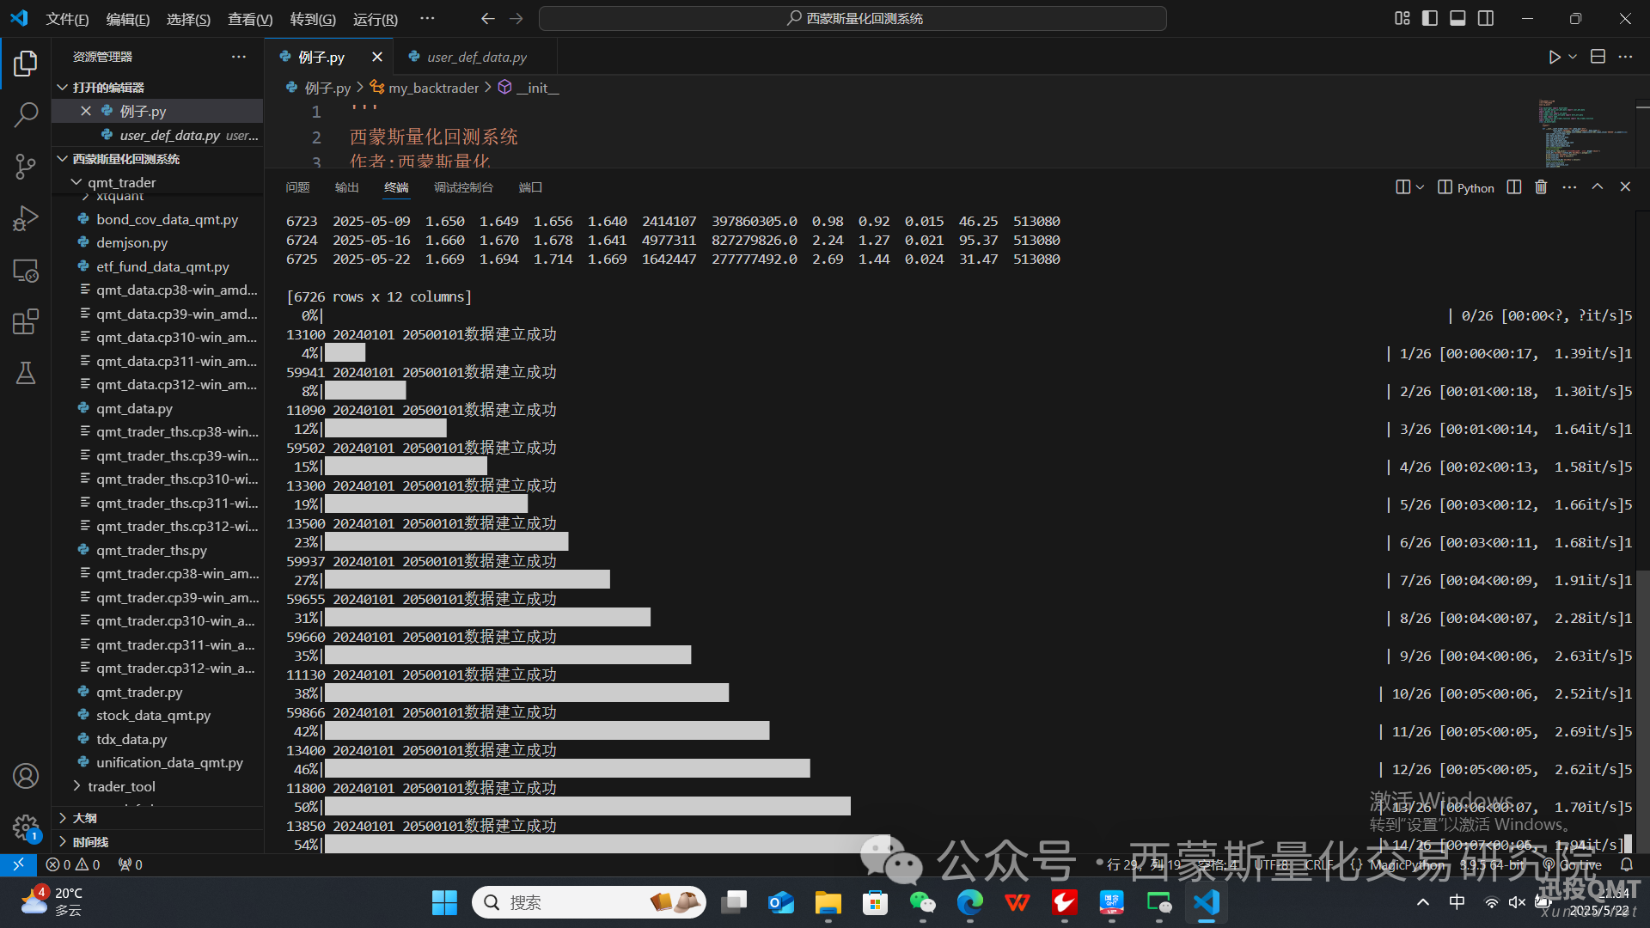Switch to the 问题 panel tab
This screenshot has width=1650, height=928.
[297, 187]
